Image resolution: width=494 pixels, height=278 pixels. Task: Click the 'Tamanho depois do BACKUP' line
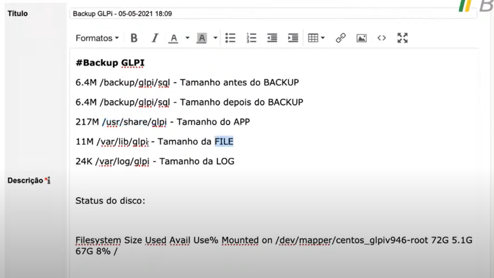pos(189,102)
